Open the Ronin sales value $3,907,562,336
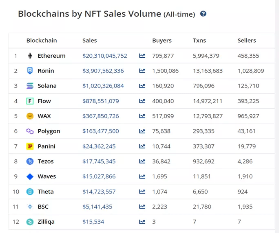The image size is (279, 233). coord(103,71)
